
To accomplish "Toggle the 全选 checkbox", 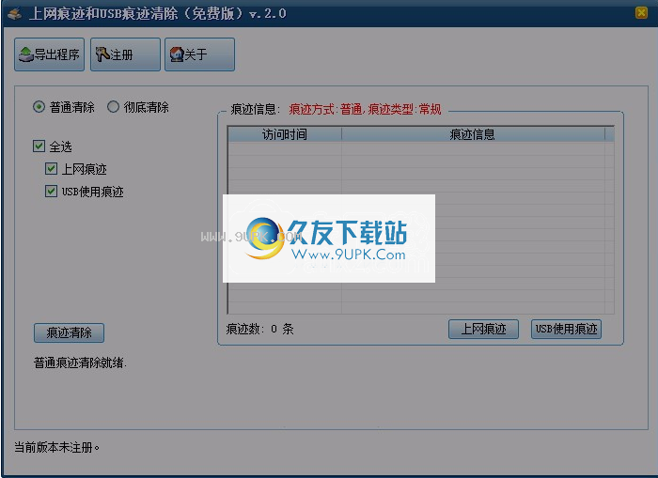I will click(x=39, y=146).
